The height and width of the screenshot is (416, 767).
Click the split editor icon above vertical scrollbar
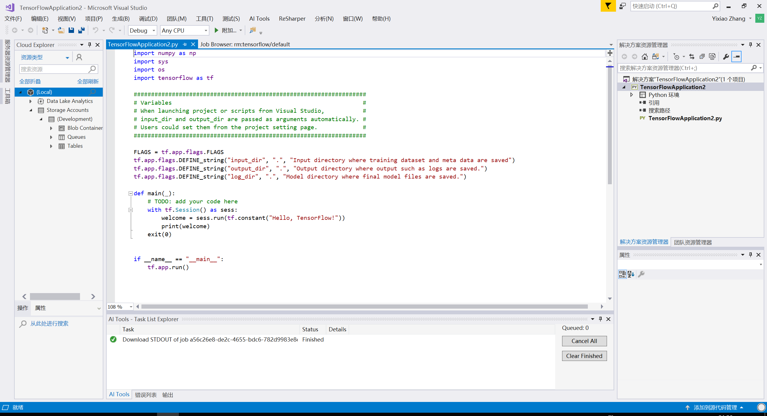pos(610,53)
